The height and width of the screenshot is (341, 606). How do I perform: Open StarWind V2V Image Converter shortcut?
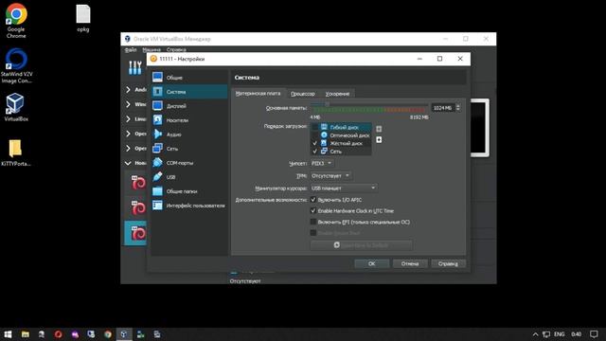[16, 65]
